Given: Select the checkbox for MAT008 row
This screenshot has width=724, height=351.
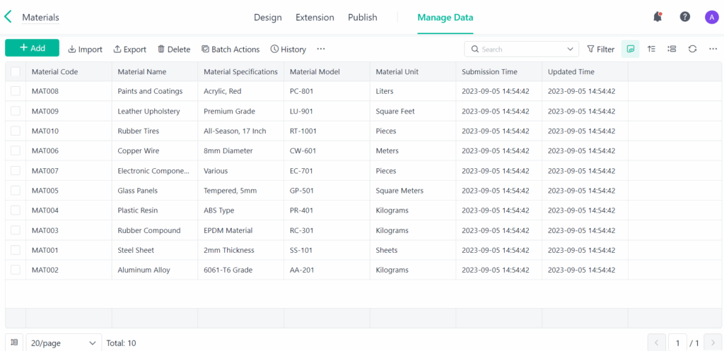Looking at the screenshot, I should tap(16, 91).
